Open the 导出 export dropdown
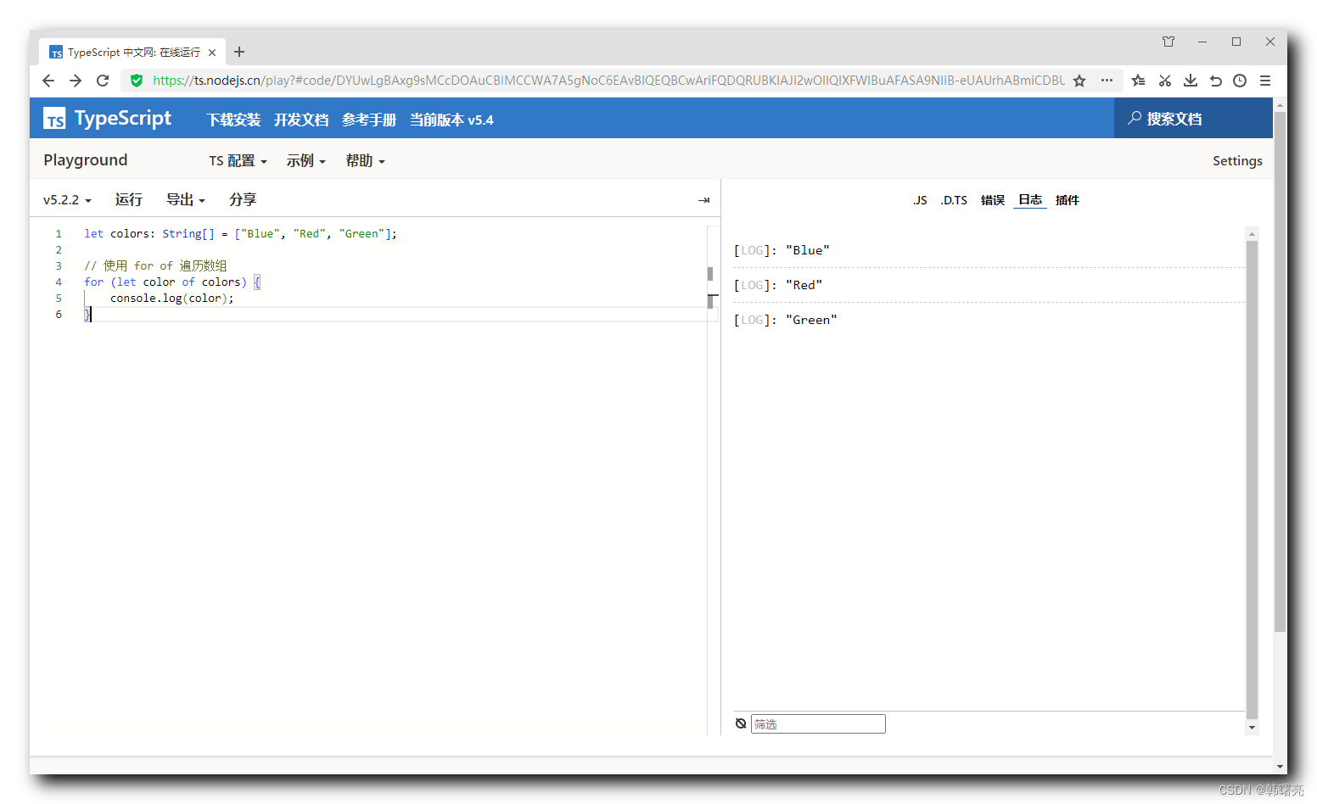The height and width of the screenshot is (804, 1317). (185, 200)
